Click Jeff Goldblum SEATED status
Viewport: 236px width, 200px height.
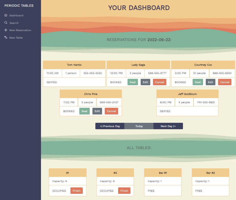(x=165, y=111)
